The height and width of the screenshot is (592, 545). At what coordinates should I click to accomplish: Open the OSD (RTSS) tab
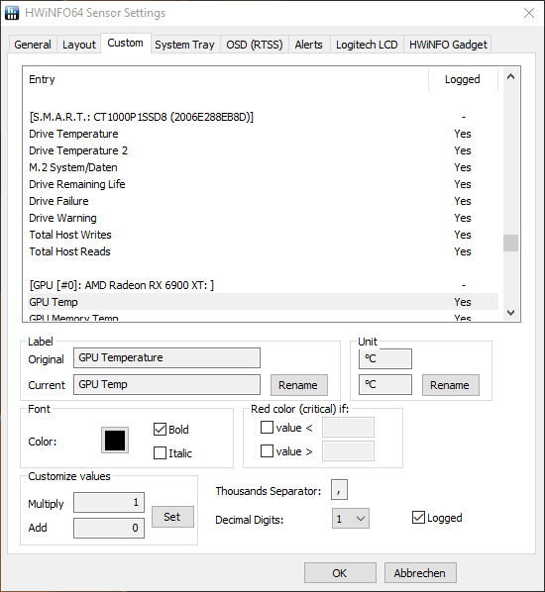(255, 45)
